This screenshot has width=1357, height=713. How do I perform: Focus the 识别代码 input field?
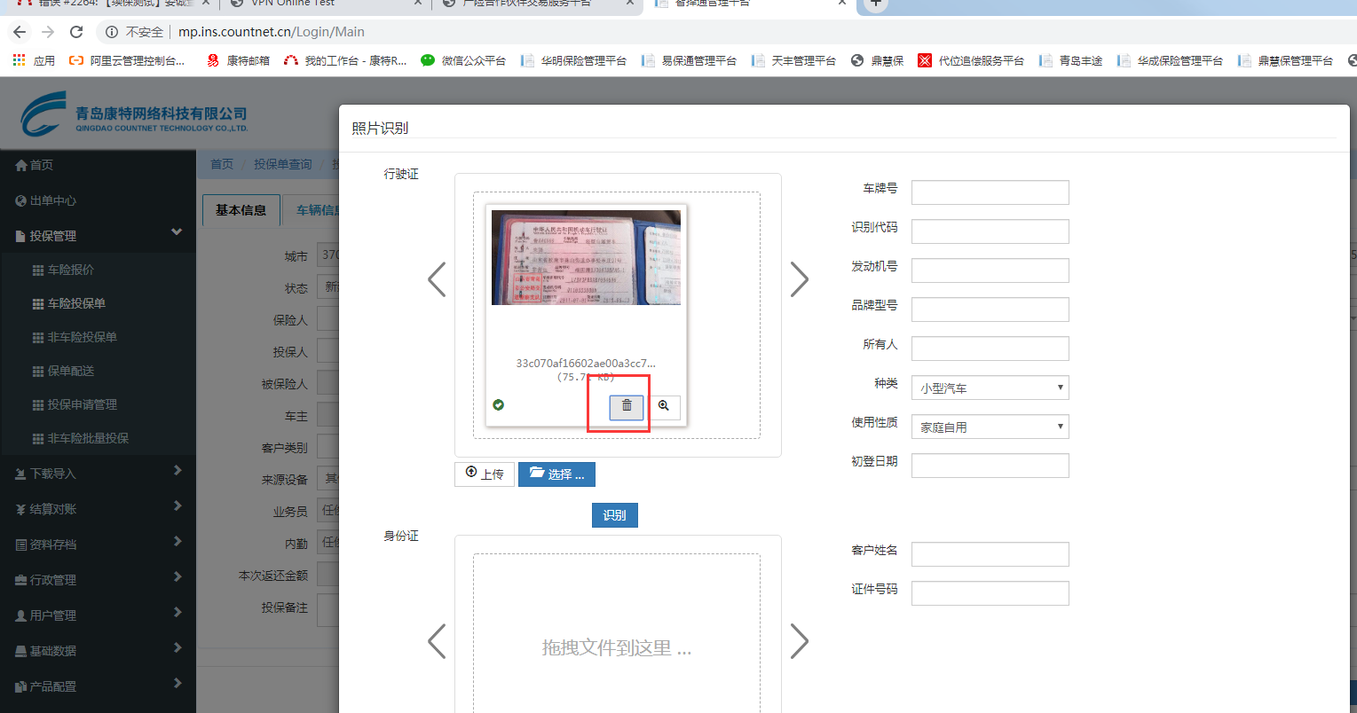990,231
